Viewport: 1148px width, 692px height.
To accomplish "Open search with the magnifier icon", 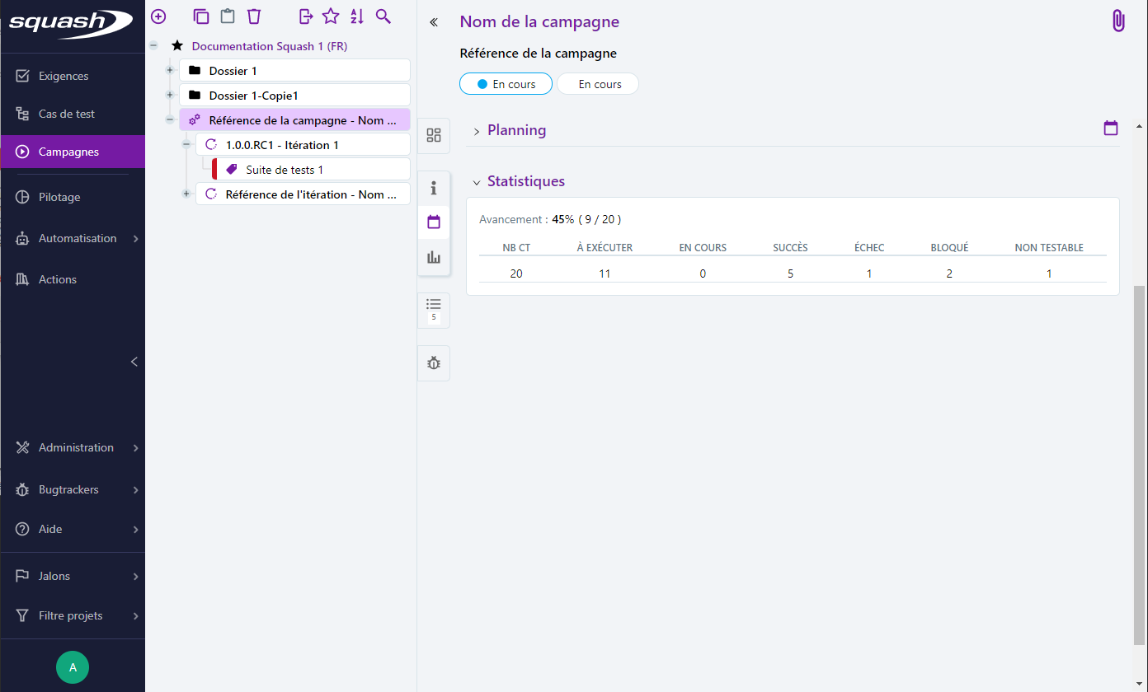I will [x=383, y=16].
